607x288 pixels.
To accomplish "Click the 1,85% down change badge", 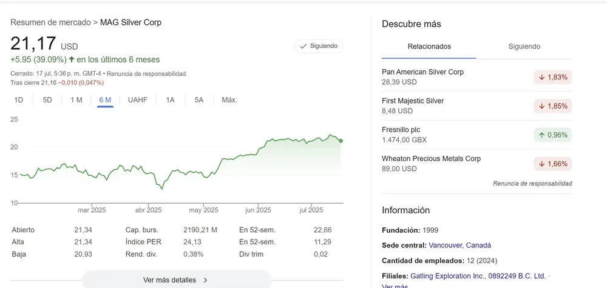I will click(553, 106).
